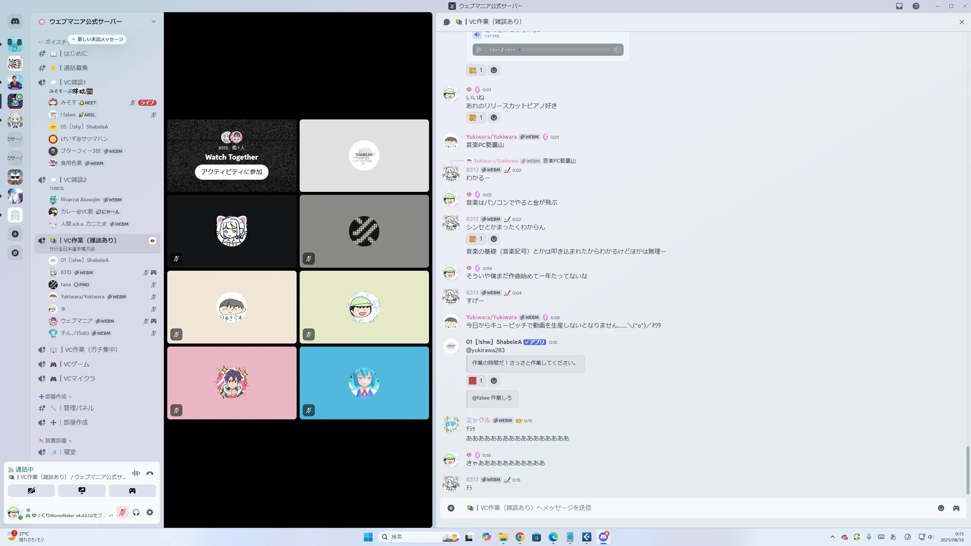Toggle headphone deafen
Image resolution: width=971 pixels, height=546 pixels.
(x=136, y=512)
